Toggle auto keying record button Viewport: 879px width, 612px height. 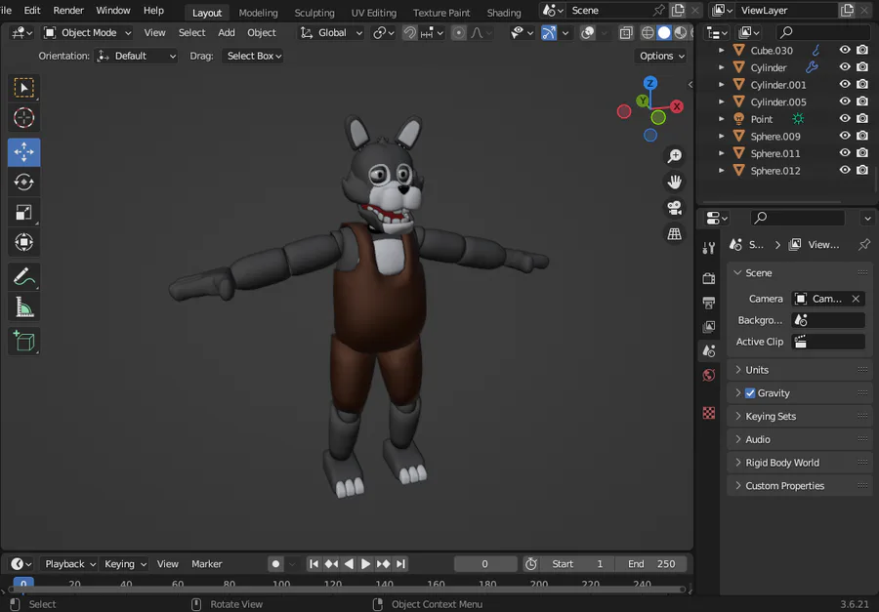275,564
